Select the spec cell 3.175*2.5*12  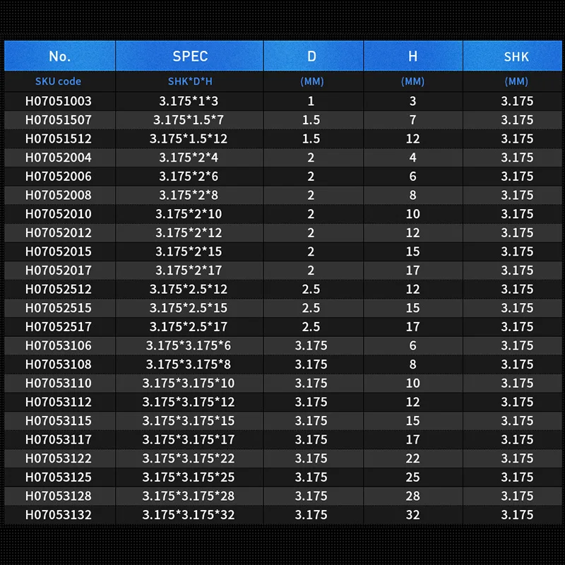(x=189, y=290)
